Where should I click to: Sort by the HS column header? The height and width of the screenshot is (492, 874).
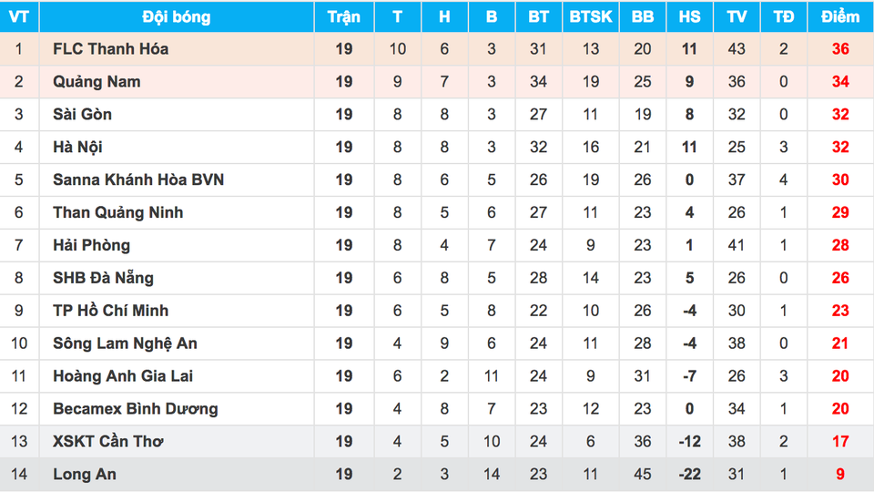pyautogui.click(x=689, y=16)
